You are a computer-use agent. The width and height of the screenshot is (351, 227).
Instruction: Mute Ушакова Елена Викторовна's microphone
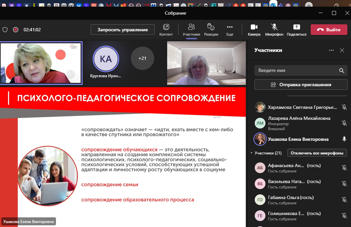point(344,139)
